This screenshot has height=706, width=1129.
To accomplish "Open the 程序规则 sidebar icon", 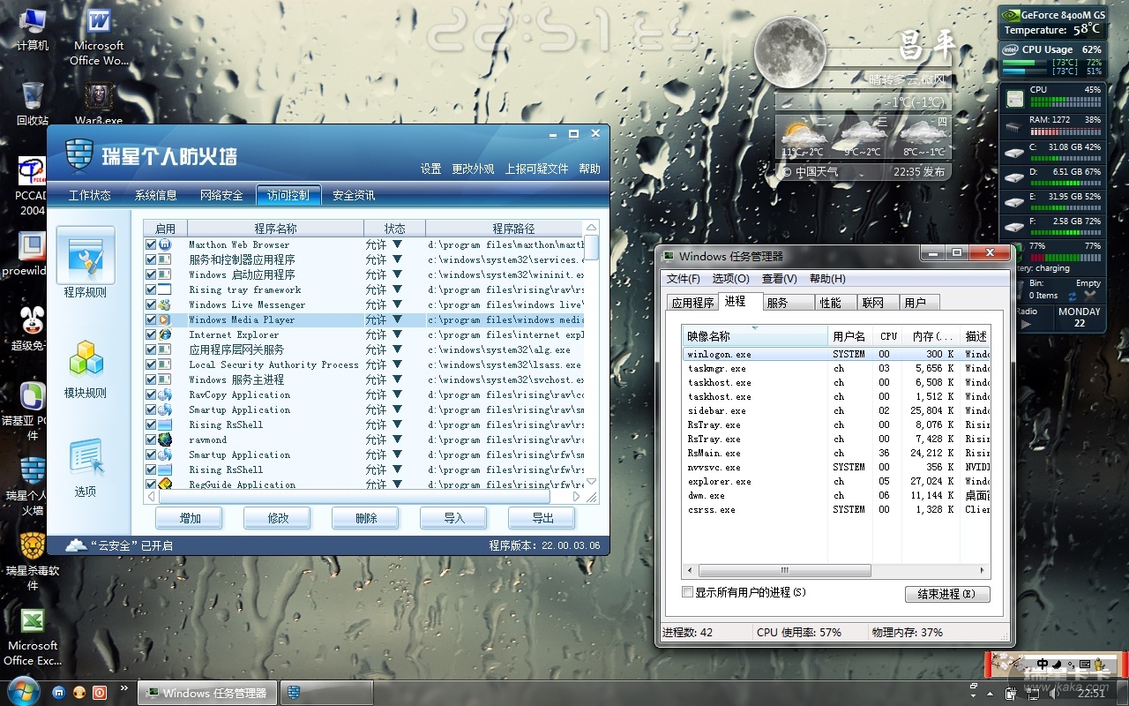I will pyautogui.click(x=86, y=261).
